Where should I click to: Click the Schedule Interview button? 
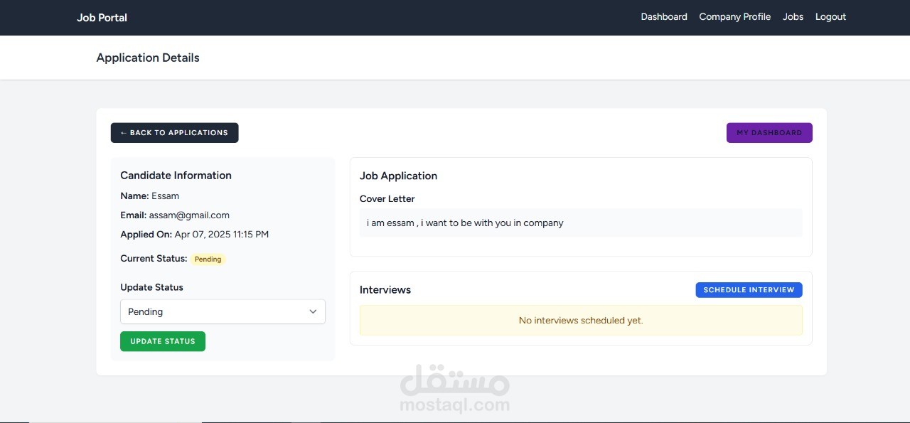click(749, 290)
